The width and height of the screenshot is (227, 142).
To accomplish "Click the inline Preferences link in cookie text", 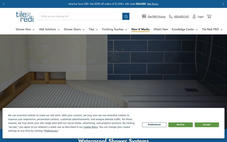I will pos(51,131).
